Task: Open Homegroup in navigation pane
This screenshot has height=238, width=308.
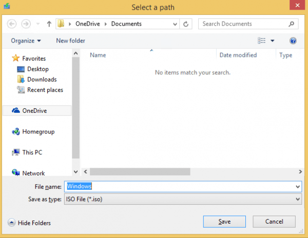Action: point(38,132)
